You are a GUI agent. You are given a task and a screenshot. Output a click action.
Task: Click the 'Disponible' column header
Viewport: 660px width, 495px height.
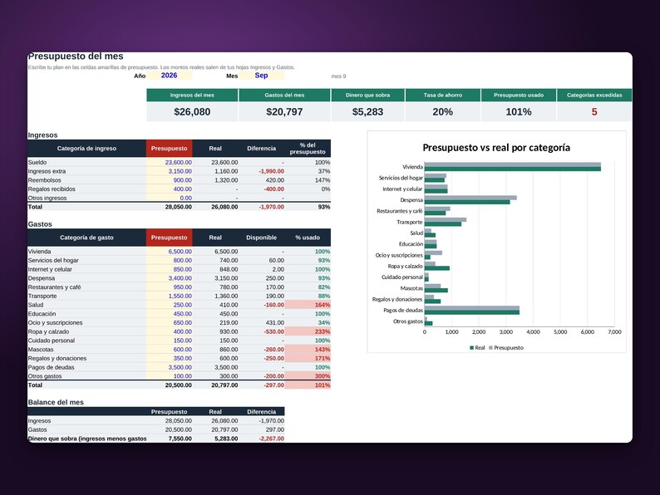tap(261, 238)
